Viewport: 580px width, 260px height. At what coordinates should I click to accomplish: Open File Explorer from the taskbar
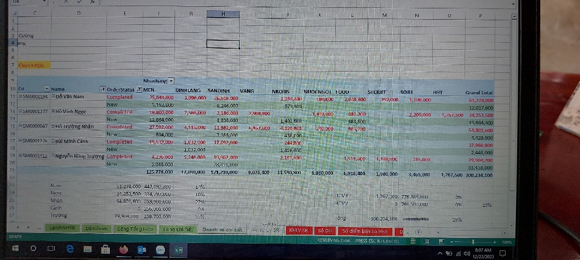pos(87,249)
